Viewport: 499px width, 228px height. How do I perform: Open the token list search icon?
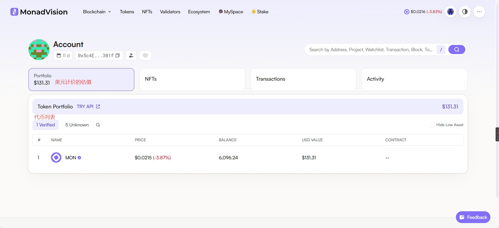pos(98,125)
